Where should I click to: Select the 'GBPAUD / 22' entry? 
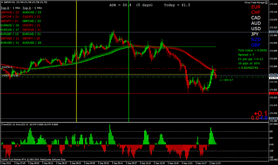(10, 12)
